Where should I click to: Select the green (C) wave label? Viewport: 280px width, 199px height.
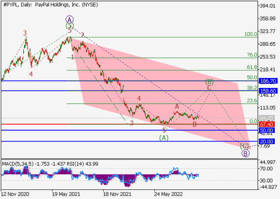tap(244, 146)
